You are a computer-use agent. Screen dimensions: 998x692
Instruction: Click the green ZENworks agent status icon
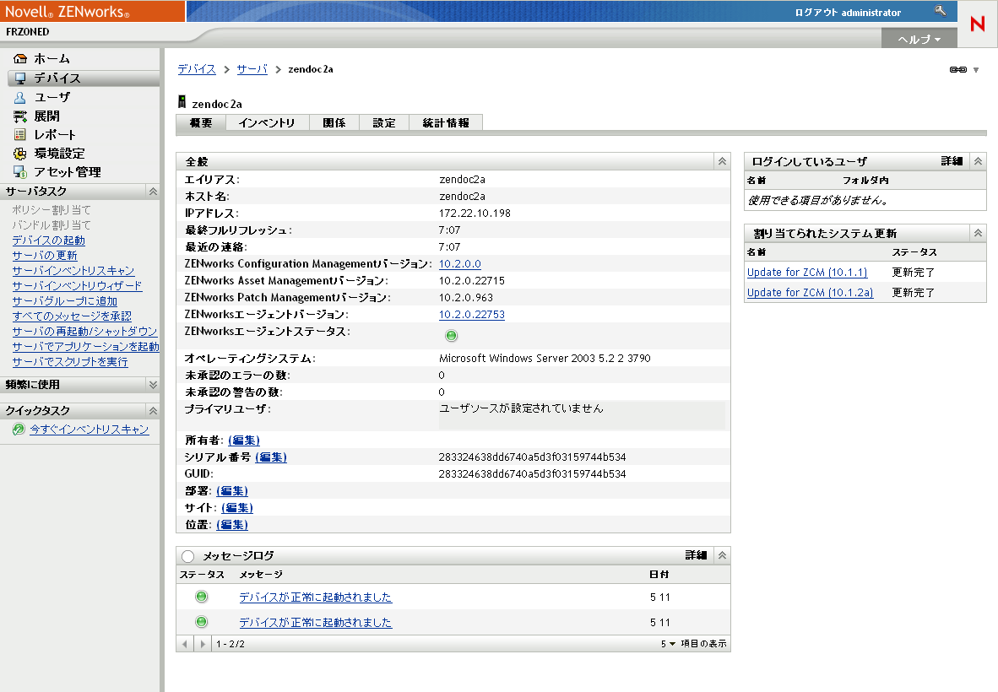click(x=451, y=336)
